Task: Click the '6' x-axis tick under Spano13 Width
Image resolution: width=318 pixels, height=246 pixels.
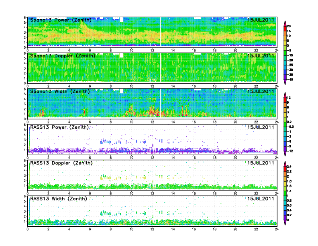Action: (x=90, y=122)
